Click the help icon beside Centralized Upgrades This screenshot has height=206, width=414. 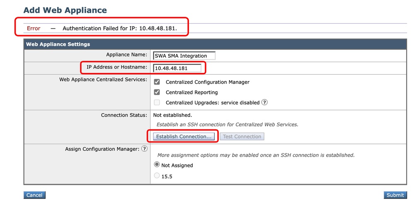point(264,102)
